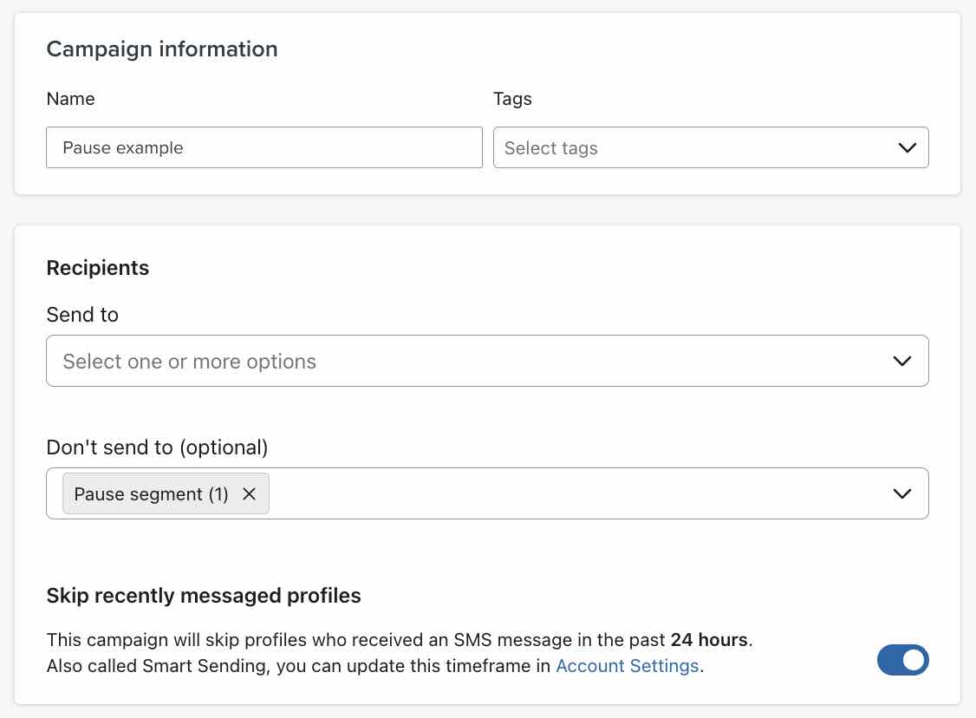This screenshot has height=718, width=976.
Task: Open the Select tags combo box
Action: coord(693,148)
